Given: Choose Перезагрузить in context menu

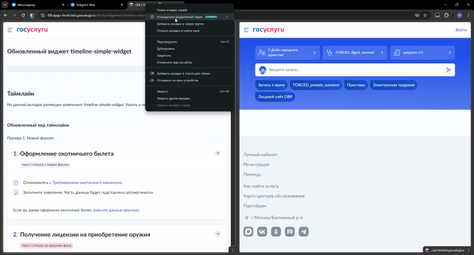Looking at the screenshot, I should coord(189,42).
